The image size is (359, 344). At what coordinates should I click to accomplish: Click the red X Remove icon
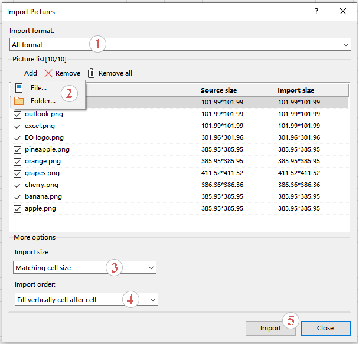pos(48,73)
